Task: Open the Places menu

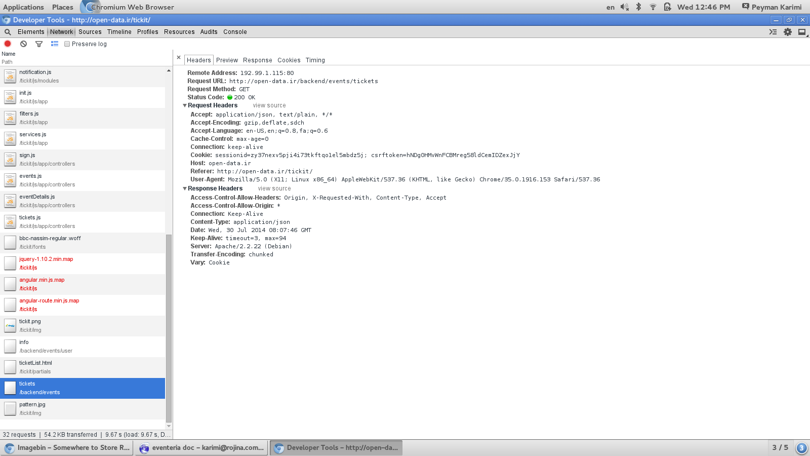Action: pyautogui.click(x=63, y=7)
